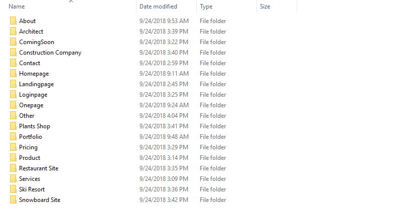The width and height of the screenshot is (397, 217).
Task: Click the Pricing folder name
Action: click(x=28, y=147)
